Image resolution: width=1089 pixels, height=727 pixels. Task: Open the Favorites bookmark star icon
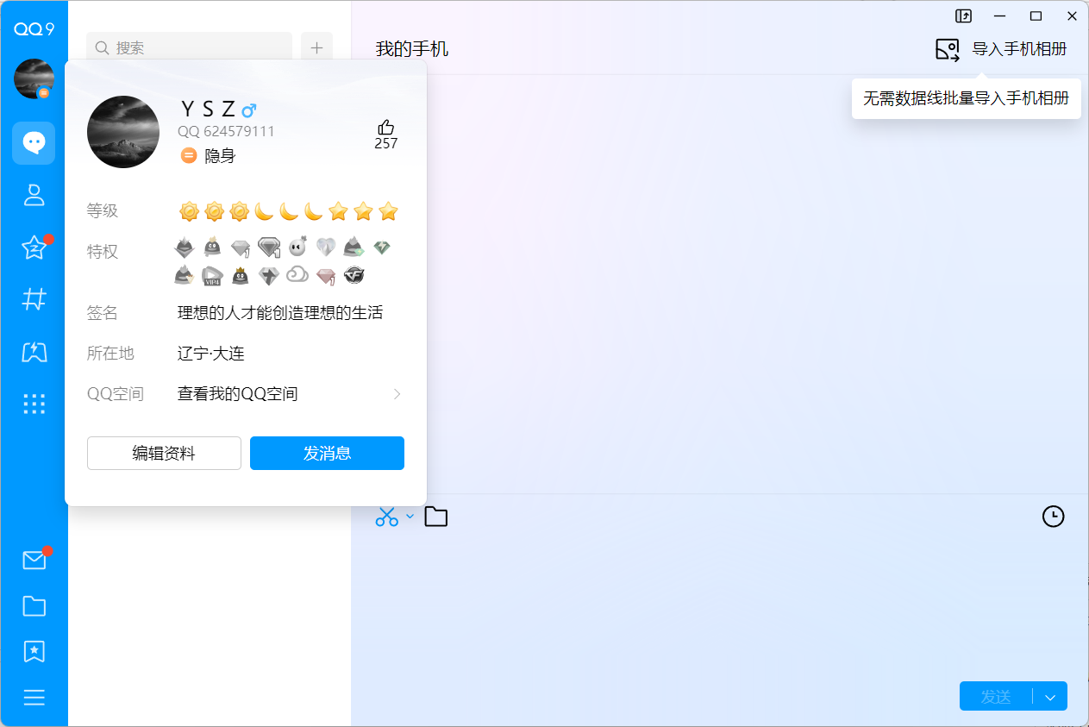(34, 651)
